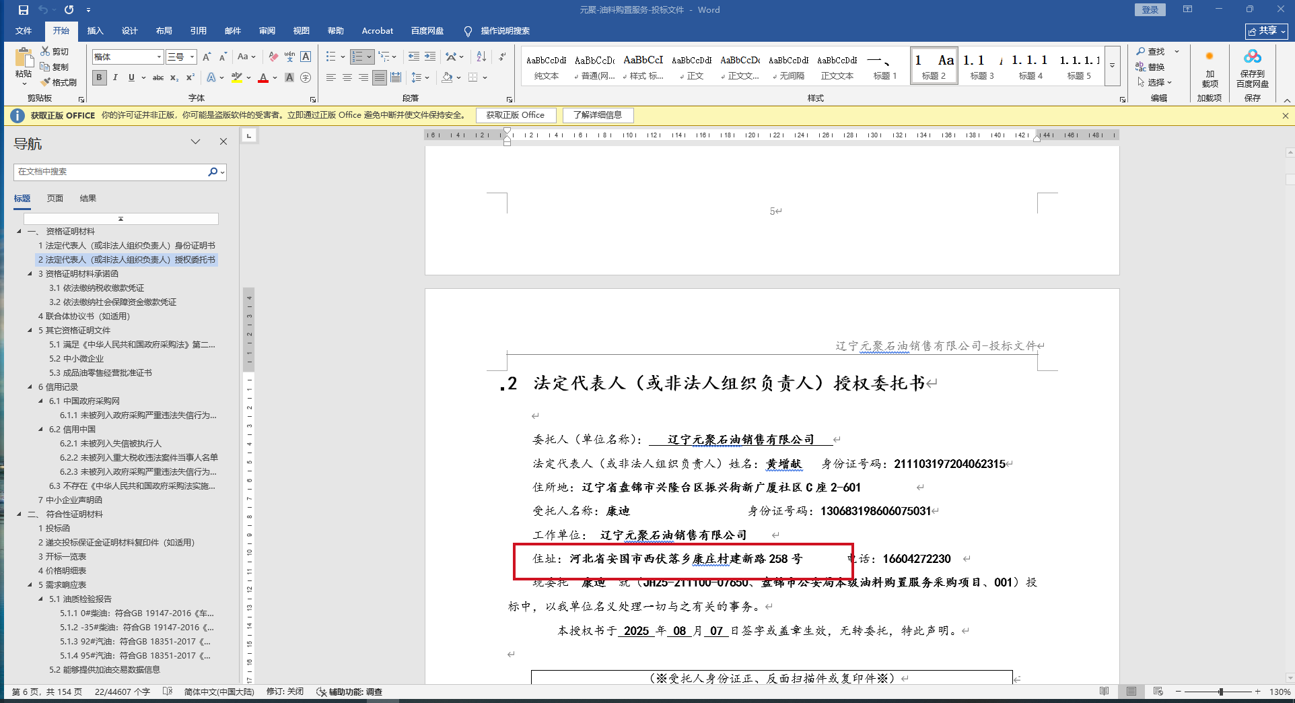Open the navigation pane options dropdown arrow
1295x703 pixels.
pos(195,141)
